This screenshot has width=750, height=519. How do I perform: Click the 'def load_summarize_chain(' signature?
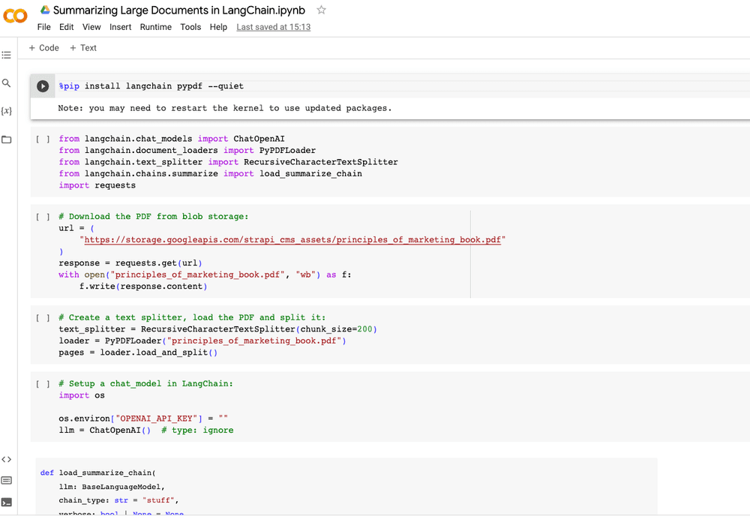pyautogui.click(x=98, y=472)
